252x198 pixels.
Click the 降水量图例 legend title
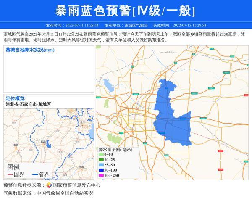pos(115,149)
